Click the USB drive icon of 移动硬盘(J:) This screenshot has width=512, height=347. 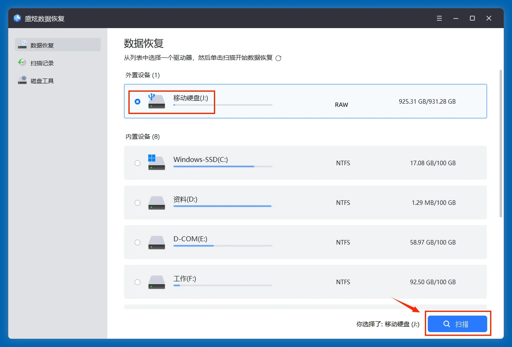156,100
